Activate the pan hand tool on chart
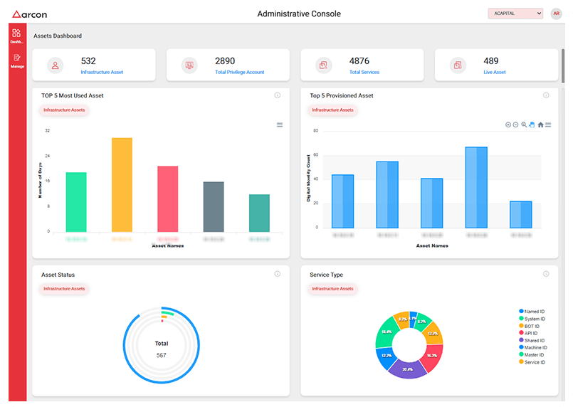Screen dimensions: 573x407 click(532, 125)
